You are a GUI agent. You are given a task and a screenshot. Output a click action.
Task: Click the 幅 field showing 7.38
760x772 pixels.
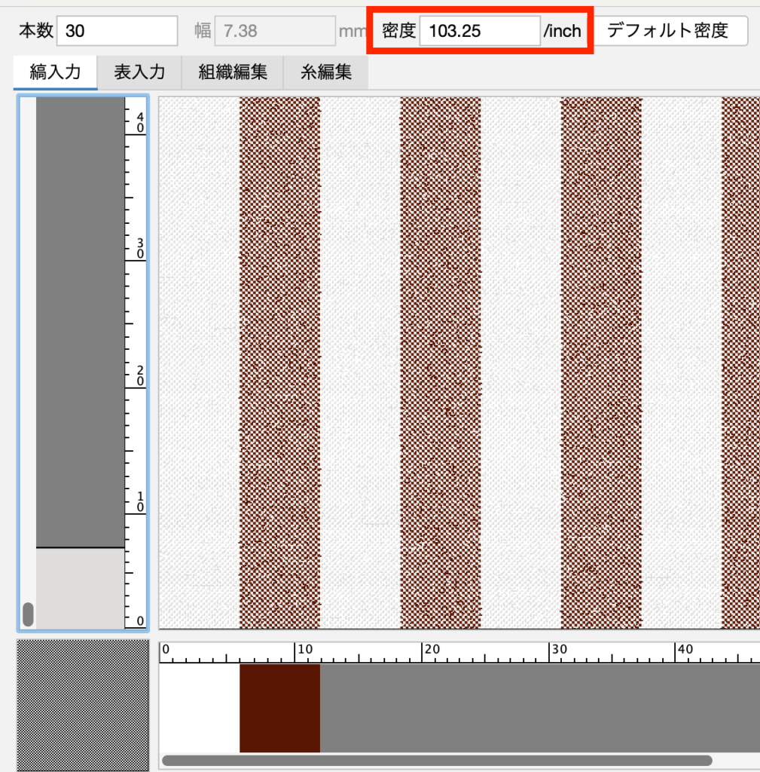click(x=275, y=31)
